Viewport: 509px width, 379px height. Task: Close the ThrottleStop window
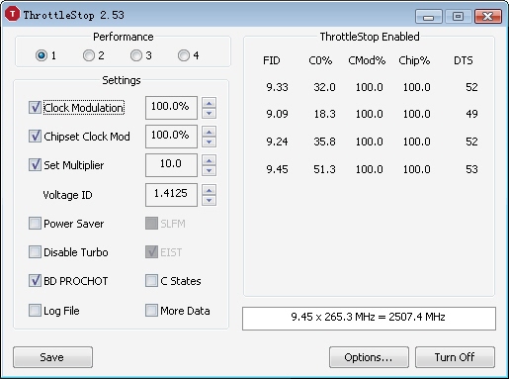(x=488, y=16)
